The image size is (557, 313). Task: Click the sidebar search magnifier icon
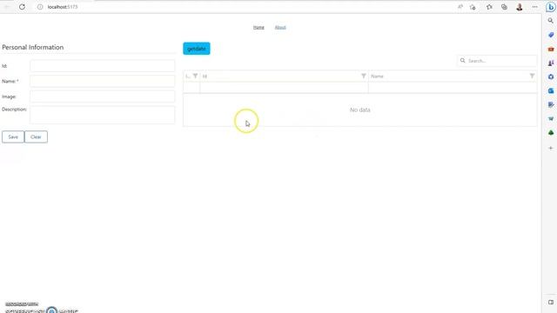click(x=551, y=21)
